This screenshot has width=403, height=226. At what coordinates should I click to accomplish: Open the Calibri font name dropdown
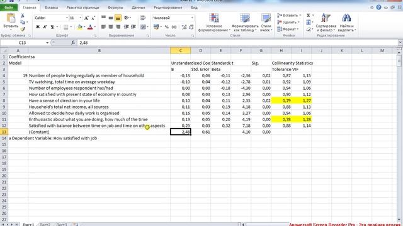pos(67,18)
